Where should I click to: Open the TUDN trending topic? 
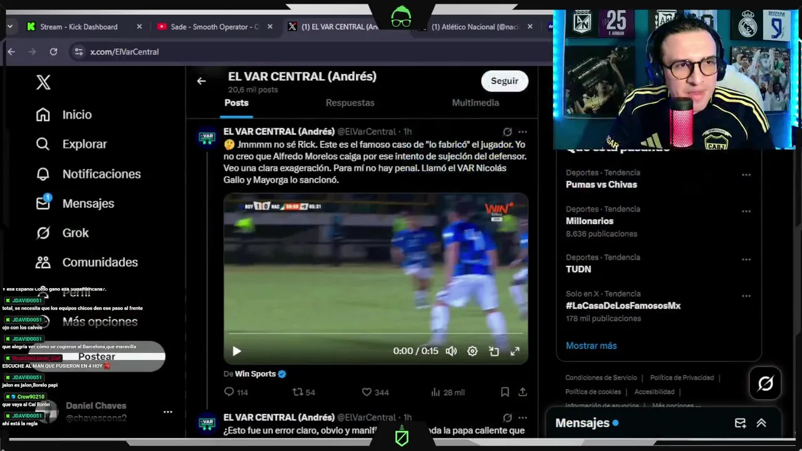pyautogui.click(x=578, y=269)
